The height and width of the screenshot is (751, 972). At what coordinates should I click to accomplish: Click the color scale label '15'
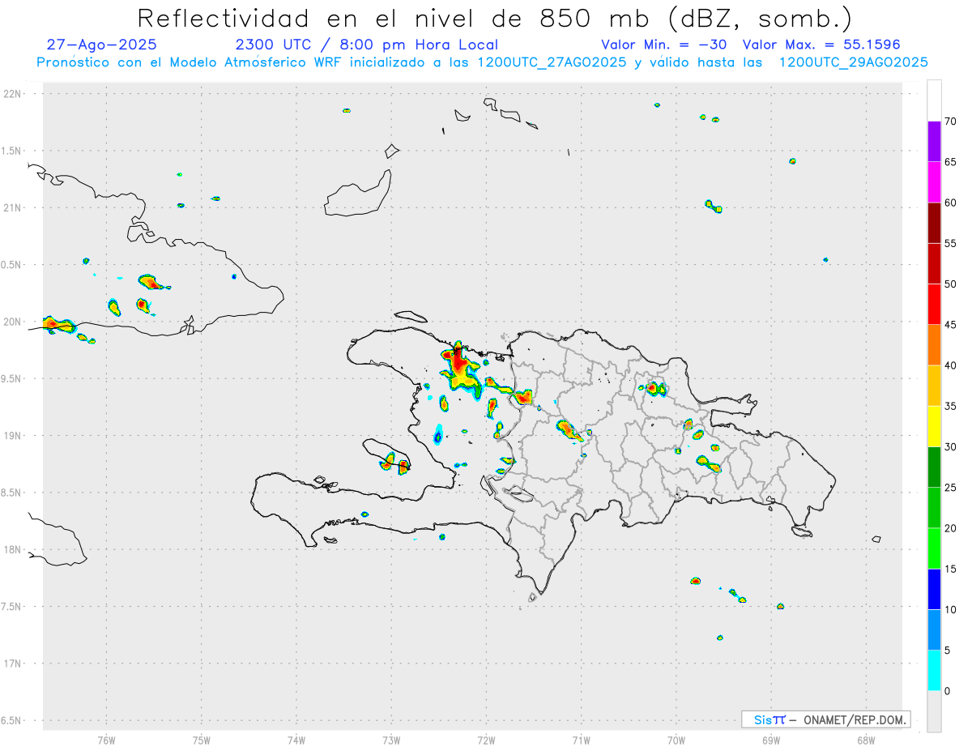(951, 569)
